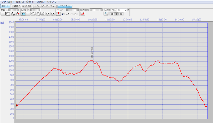The height and width of the screenshot is (123, 213).
Task: Click the 500 elevation axis label
Action: tap(12, 95)
